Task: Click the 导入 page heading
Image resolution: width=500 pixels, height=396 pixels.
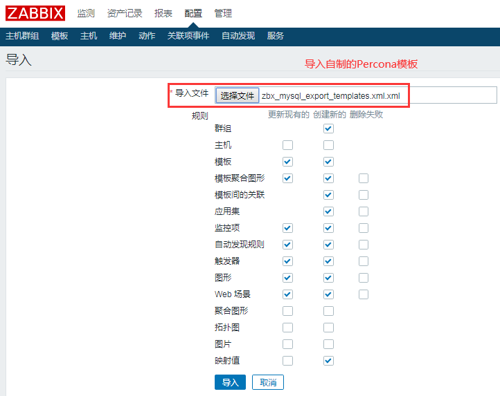Action: (x=19, y=59)
